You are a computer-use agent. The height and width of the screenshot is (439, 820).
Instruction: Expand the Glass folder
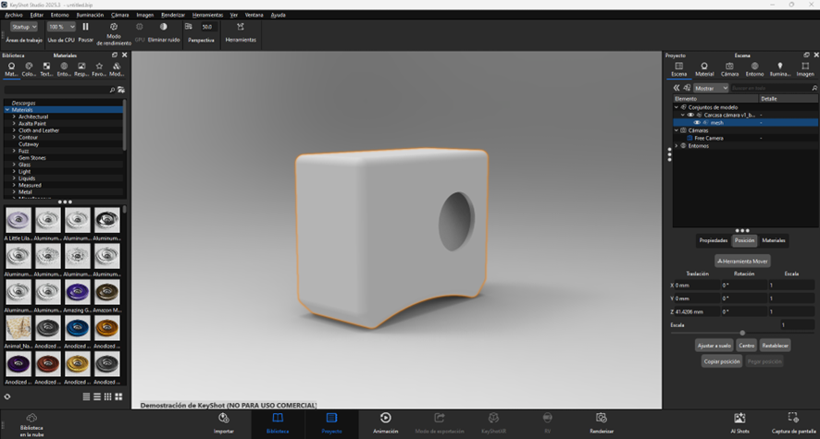pos(14,165)
